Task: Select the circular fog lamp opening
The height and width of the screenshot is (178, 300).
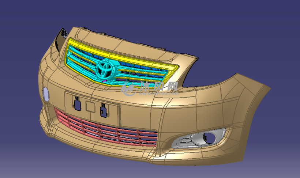Action: [209, 137]
